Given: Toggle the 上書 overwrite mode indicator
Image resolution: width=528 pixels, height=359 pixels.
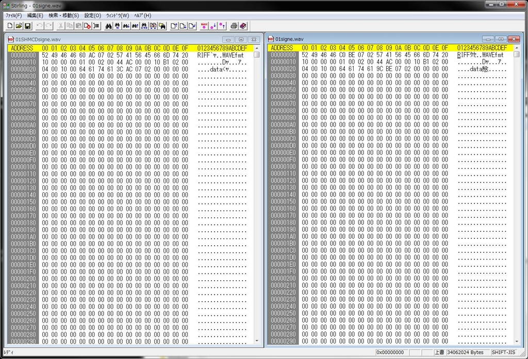Looking at the screenshot, I should click(x=439, y=352).
